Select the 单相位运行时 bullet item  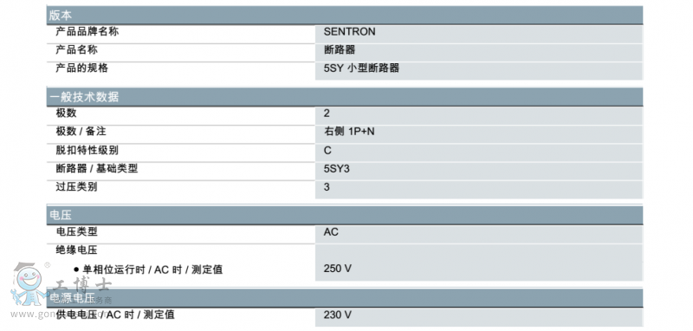(148, 269)
